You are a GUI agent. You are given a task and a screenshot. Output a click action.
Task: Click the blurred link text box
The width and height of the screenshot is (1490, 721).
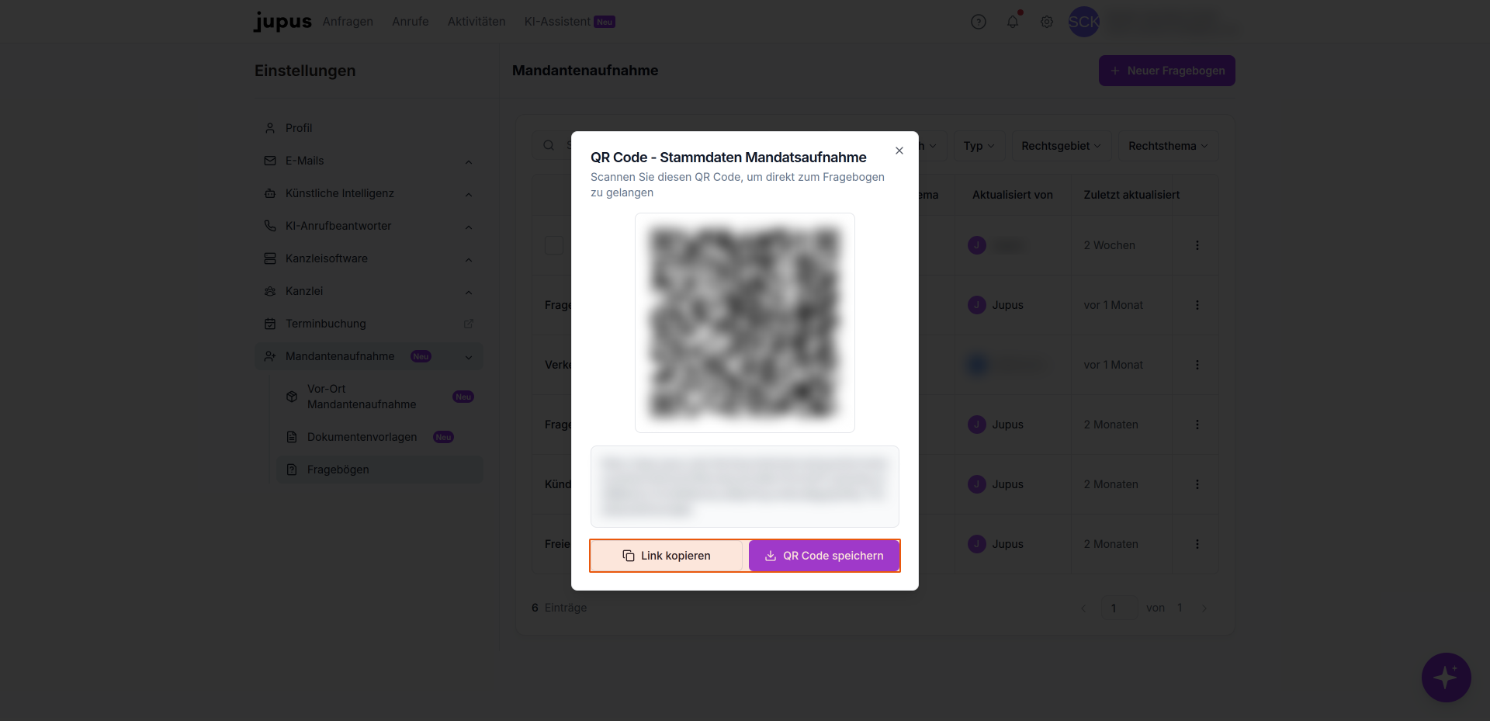point(745,487)
